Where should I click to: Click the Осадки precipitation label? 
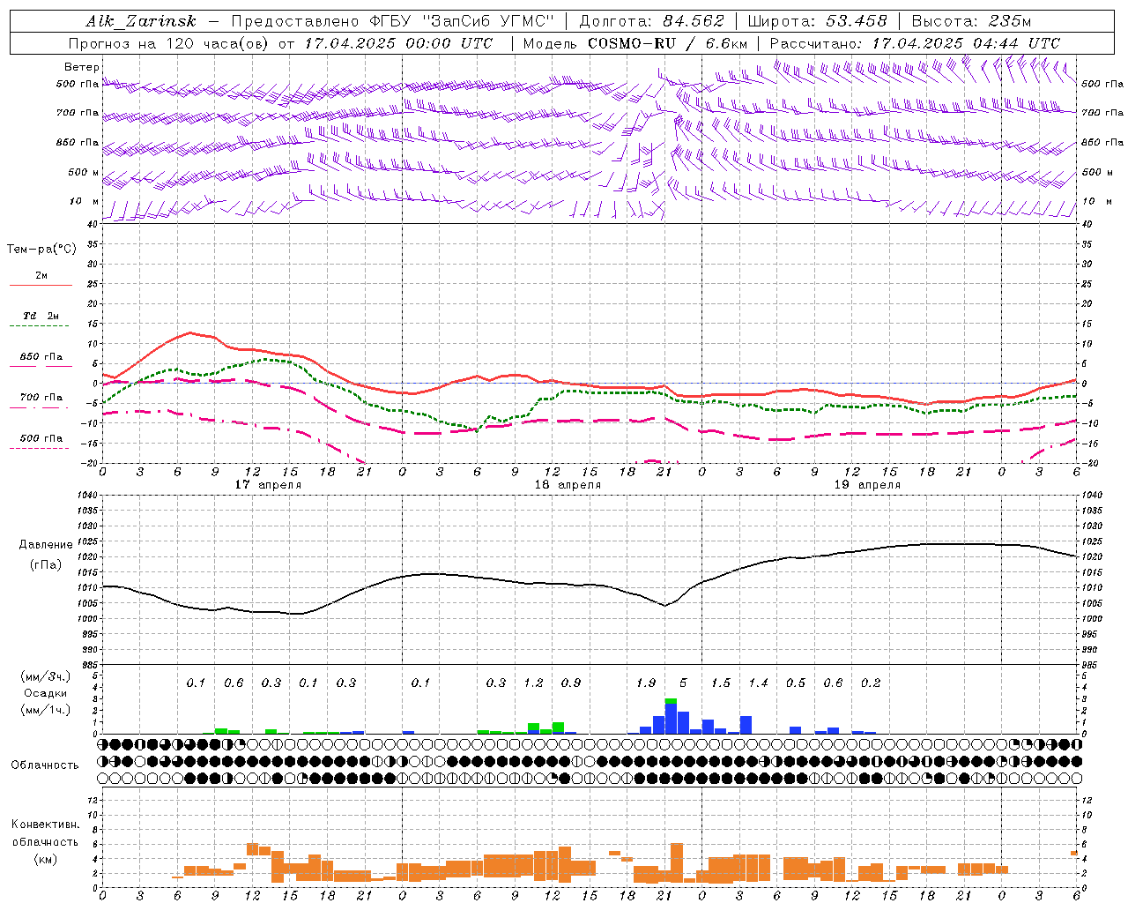[45, 693]
